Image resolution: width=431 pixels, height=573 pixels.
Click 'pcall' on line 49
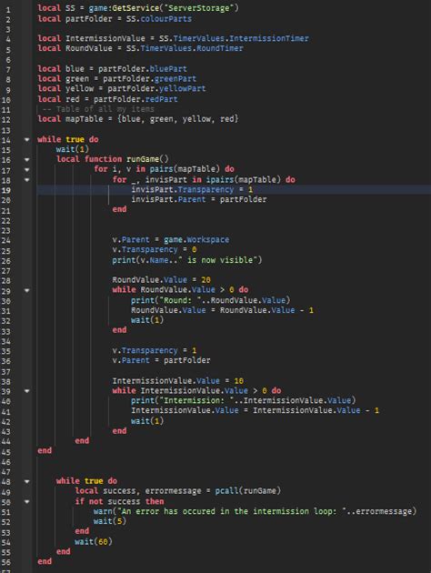[x=226, y=491]
